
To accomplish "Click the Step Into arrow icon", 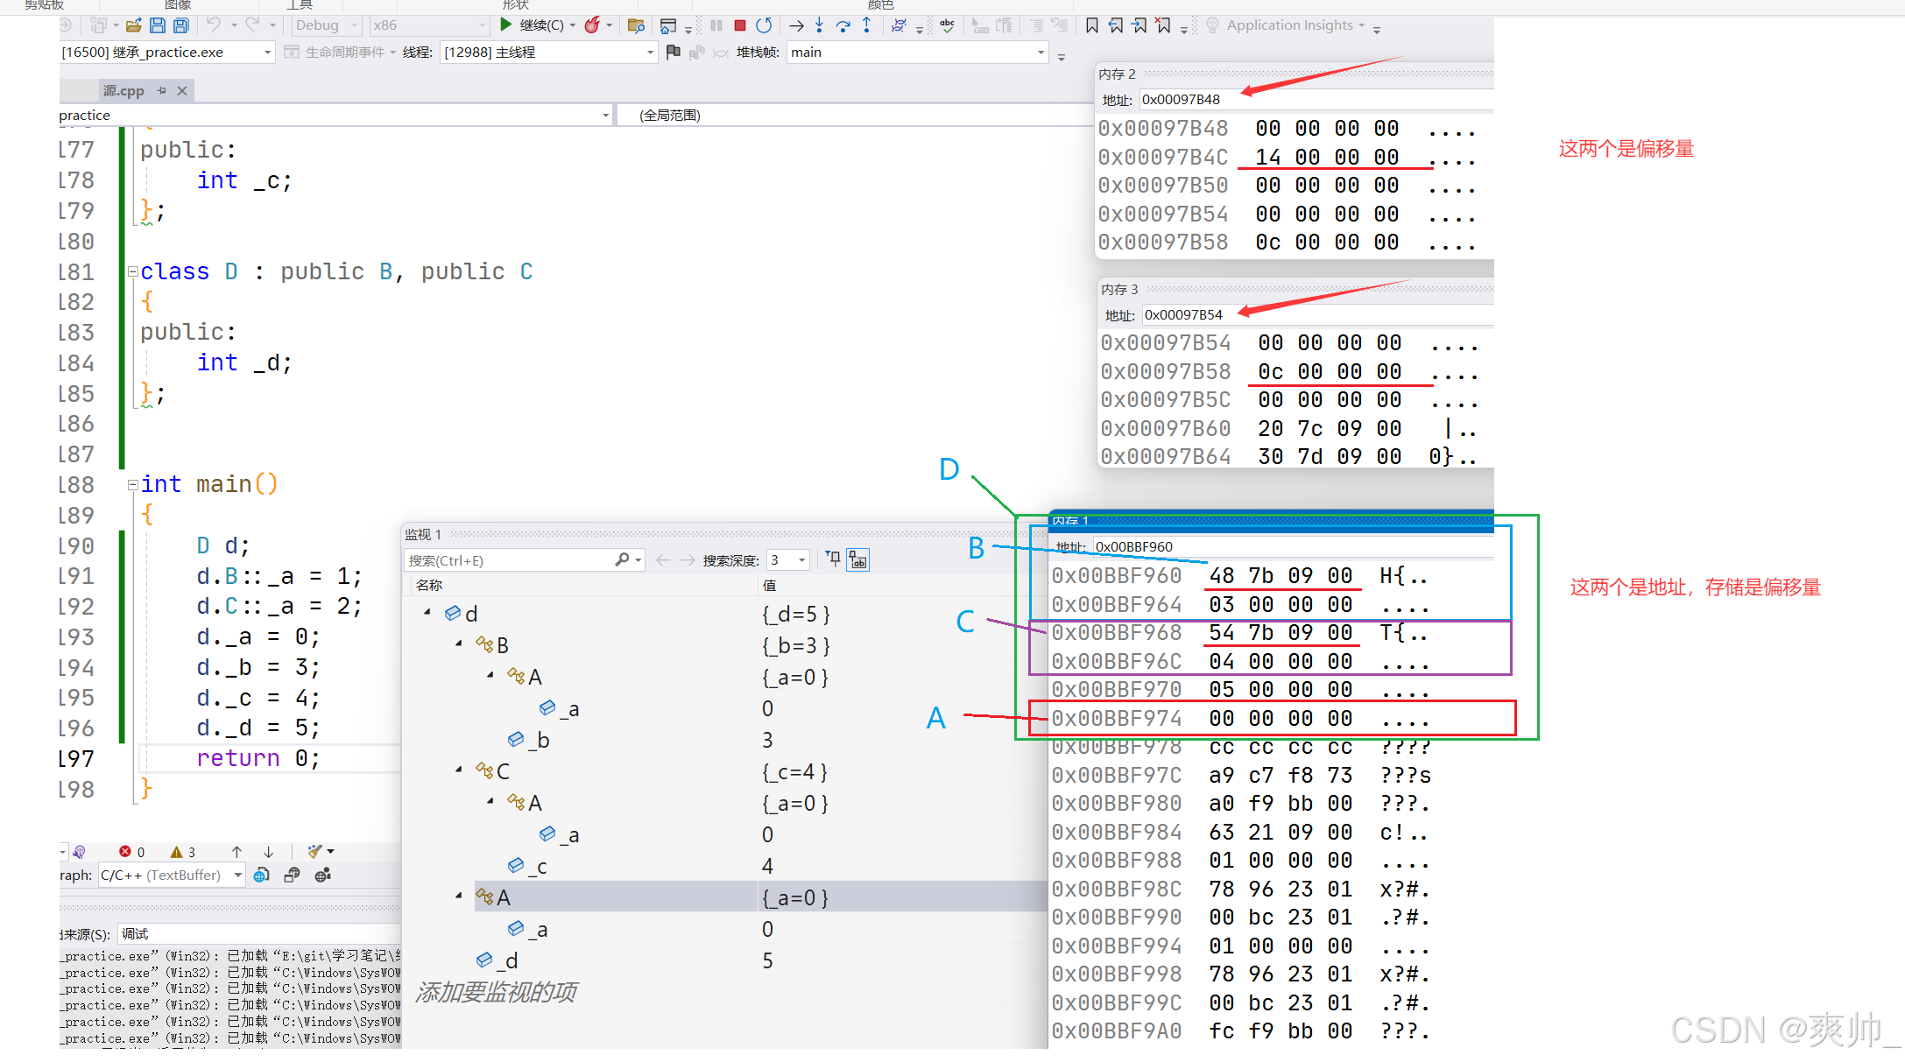I will click(819, 25).
